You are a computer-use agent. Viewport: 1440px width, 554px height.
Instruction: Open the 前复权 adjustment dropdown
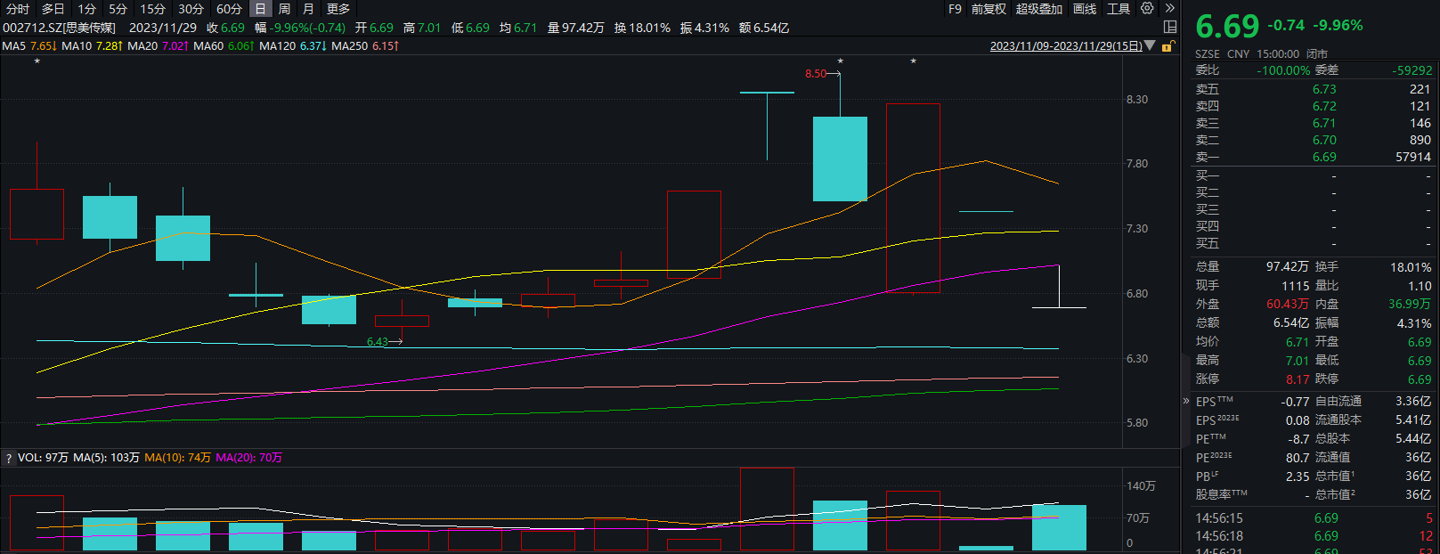(988, 9)
